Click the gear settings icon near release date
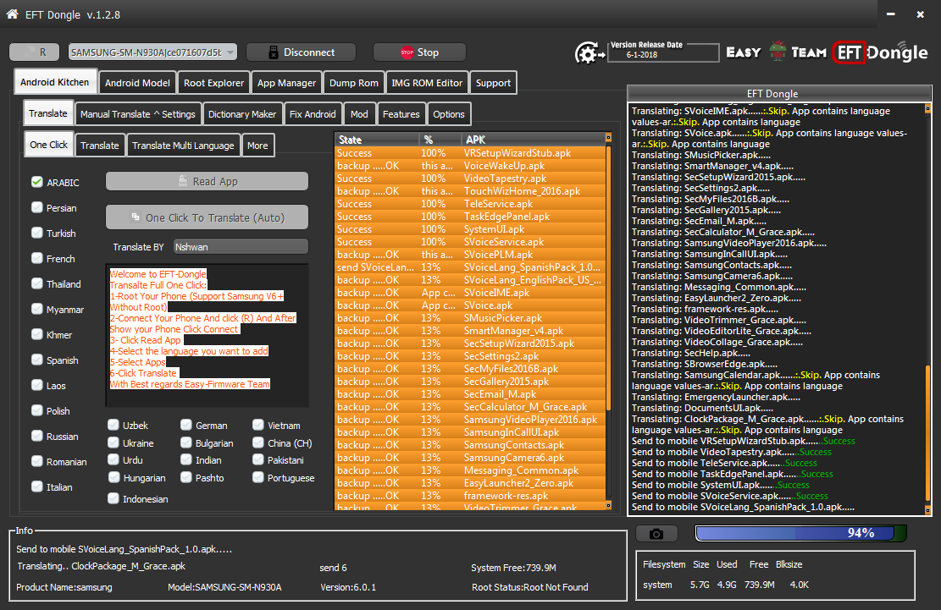Image resolution: width=941 pixels, height=610 pixels. click(590, 53)
